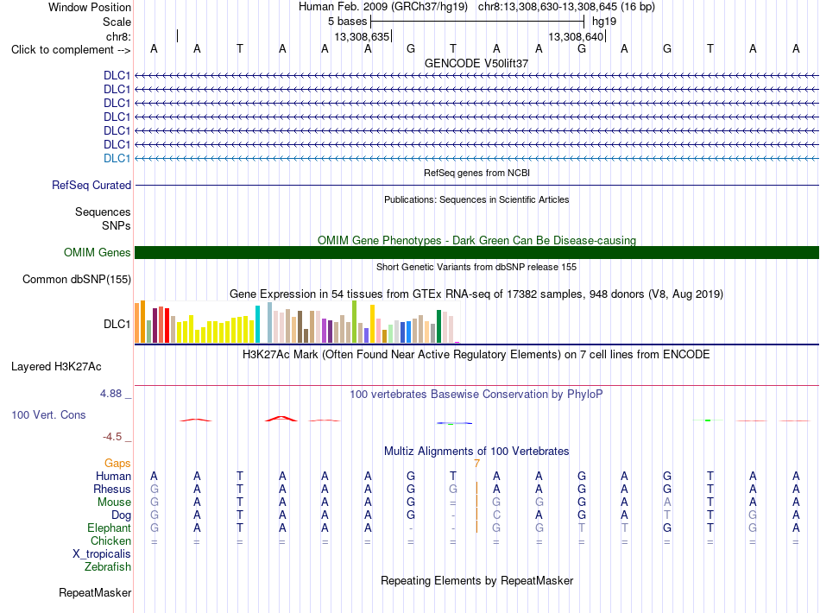Open 'Short Genetic Variants from dbSNP release 155'

tap(476, 267)
